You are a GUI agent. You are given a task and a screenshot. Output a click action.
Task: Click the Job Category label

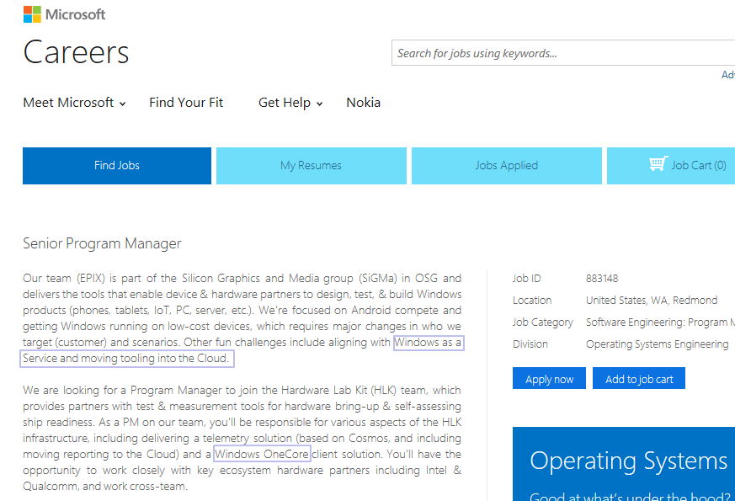coord(543,322)
